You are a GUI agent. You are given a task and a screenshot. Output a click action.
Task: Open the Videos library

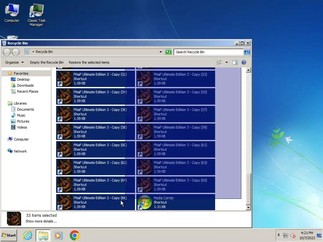[19, 127]
